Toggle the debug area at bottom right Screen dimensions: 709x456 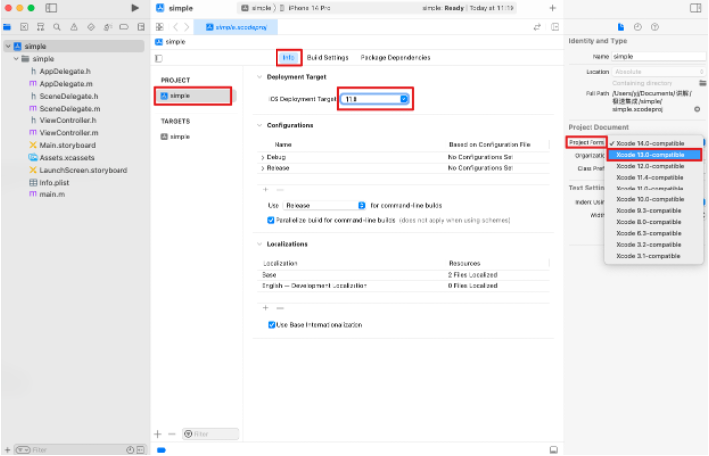[553, 450]
